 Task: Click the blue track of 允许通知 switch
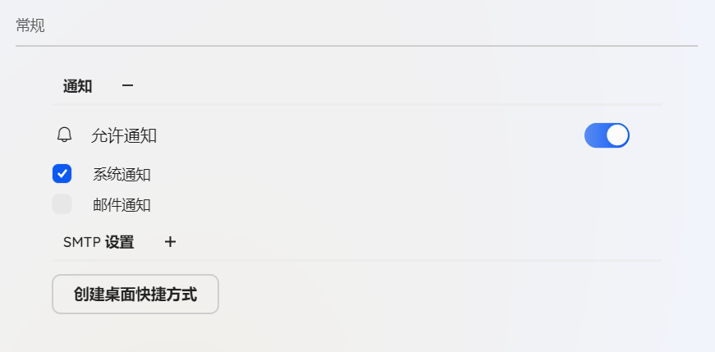coord(596,135)
